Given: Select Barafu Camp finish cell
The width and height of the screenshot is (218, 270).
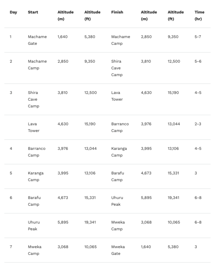Looking at the screenshot, I should [x=117, y=176].
